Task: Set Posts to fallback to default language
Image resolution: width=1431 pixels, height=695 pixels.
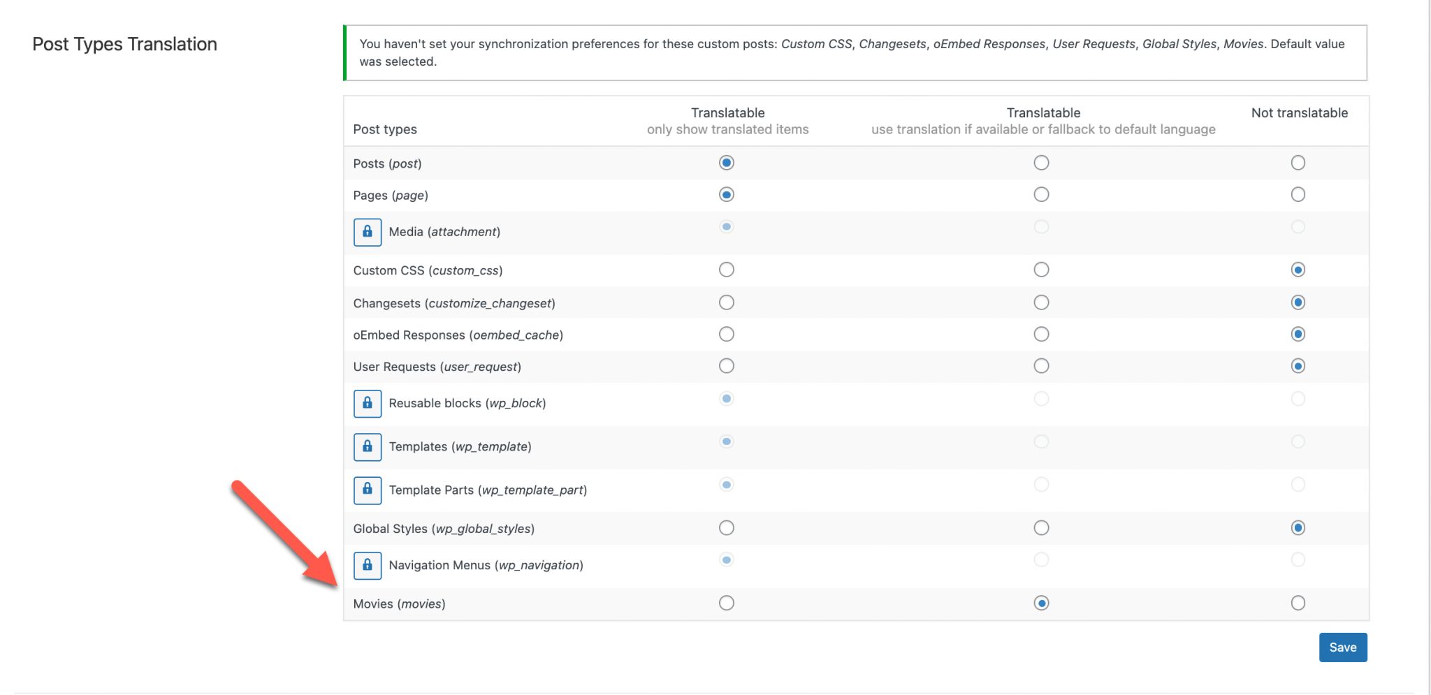Action: 1041,163
